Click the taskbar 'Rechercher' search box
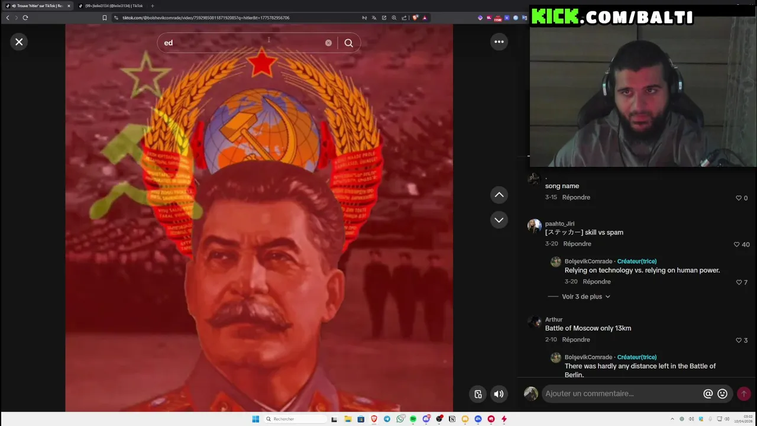The image size is (757, 426). coord(296,419)
